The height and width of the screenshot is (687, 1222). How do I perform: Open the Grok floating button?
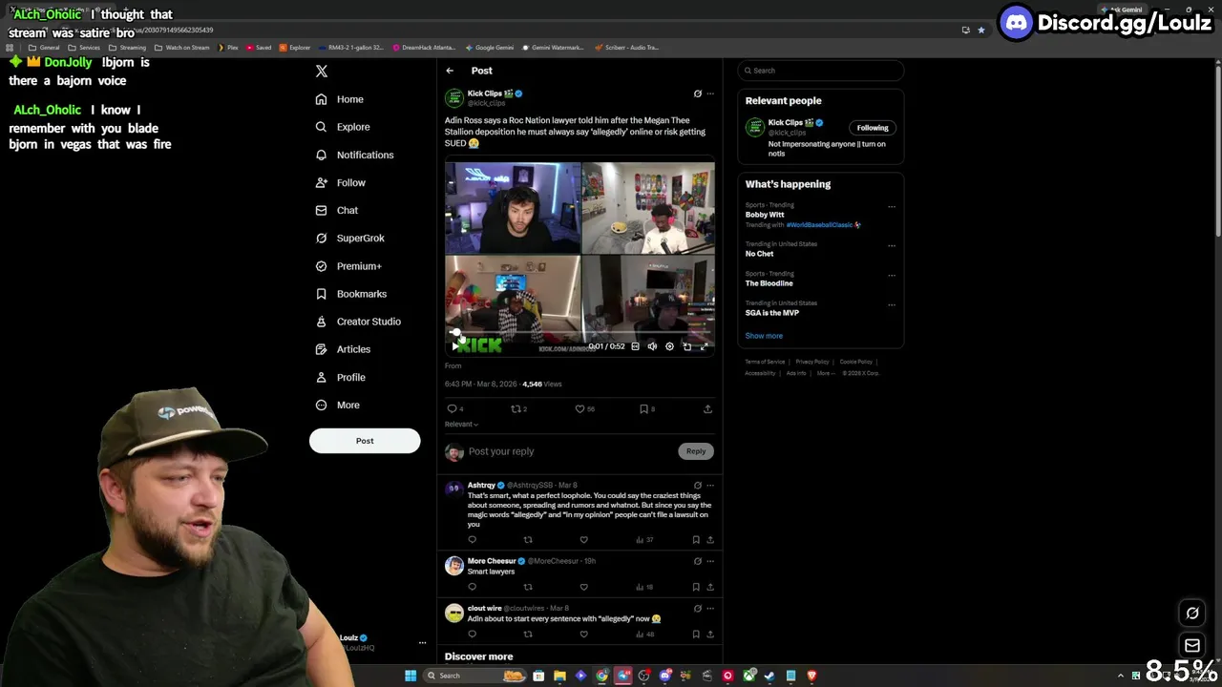tap(1192, 614)
